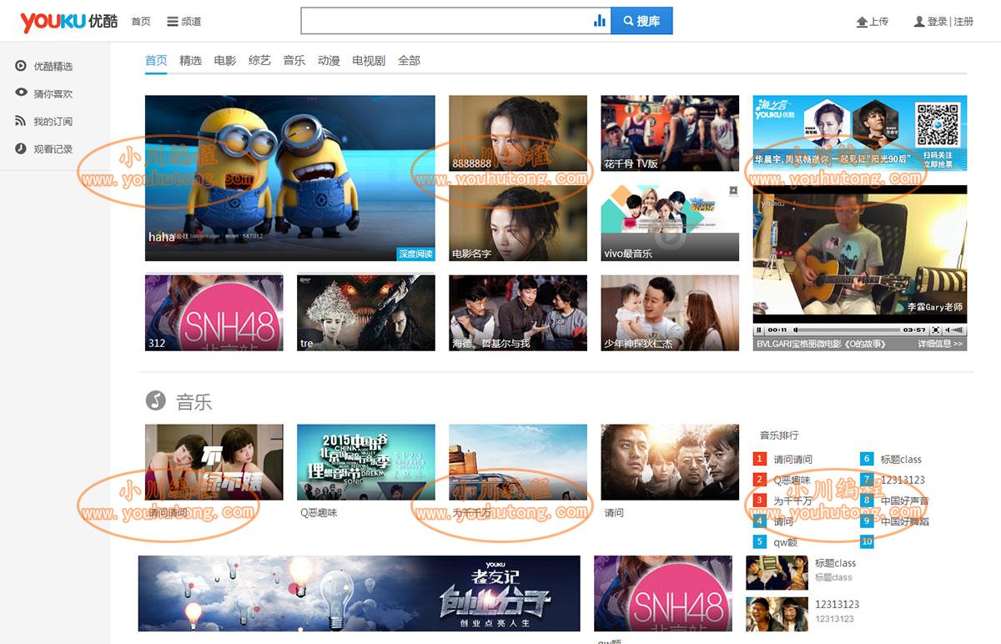Viewport: 1001px width, 644px height.
Task: Open the "tre" video thumbnail
Action: point(366,313)
